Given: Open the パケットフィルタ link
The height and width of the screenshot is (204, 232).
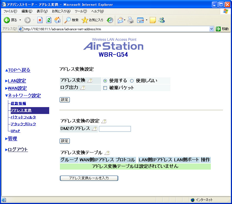Looking at the screenshot, I should (23, 117).
